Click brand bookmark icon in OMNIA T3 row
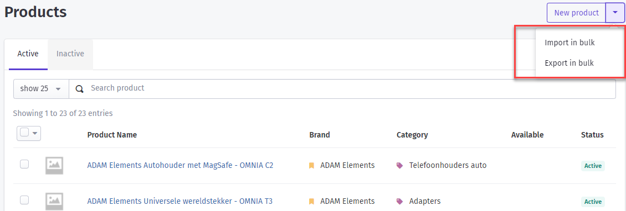626x211 pixels. click(x=311, y=201)
